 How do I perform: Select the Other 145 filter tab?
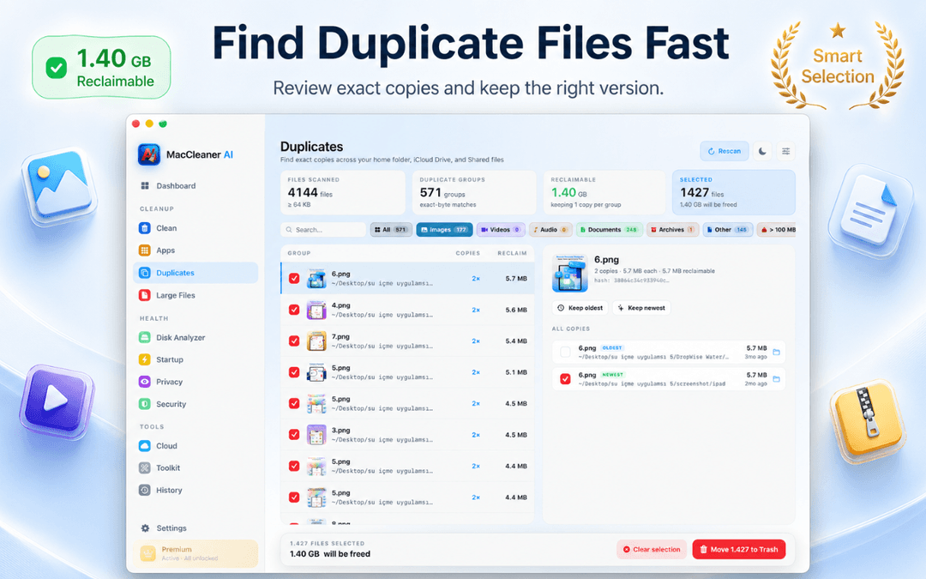pos(728,230)
